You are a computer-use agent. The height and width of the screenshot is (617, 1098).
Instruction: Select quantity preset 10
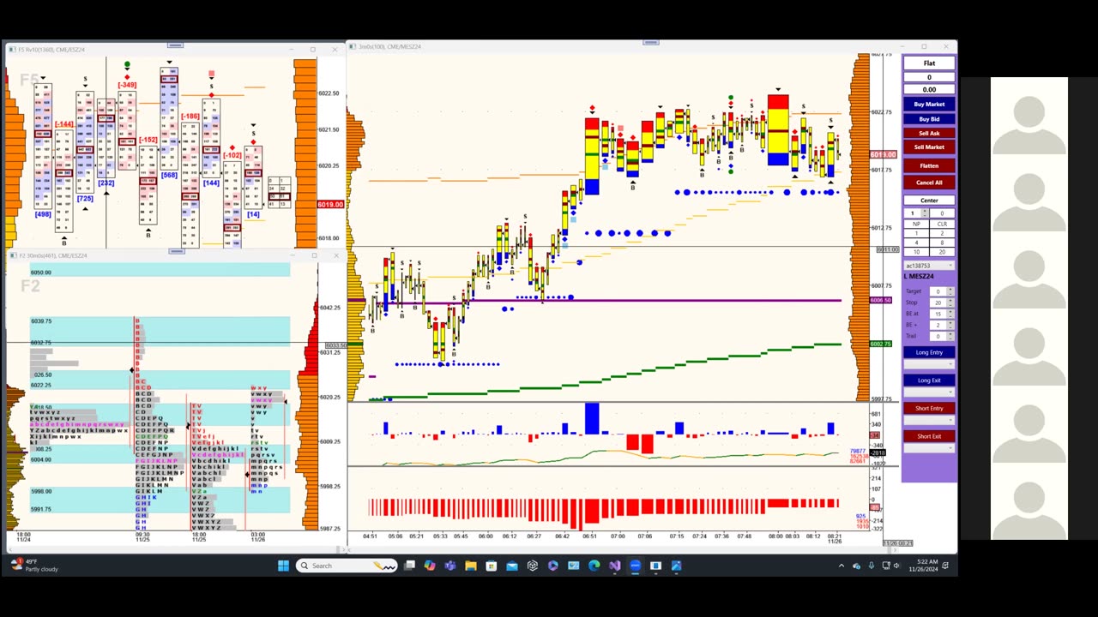point(916,252)
